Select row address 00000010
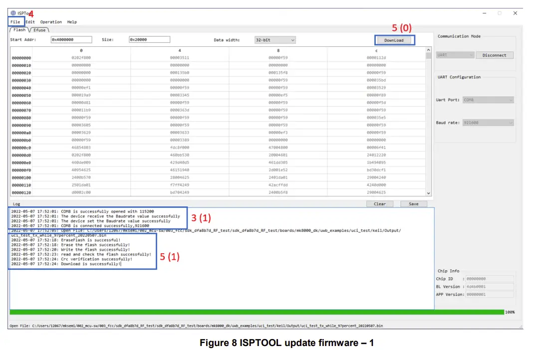 pyautogui.click(x=21, y=65)
